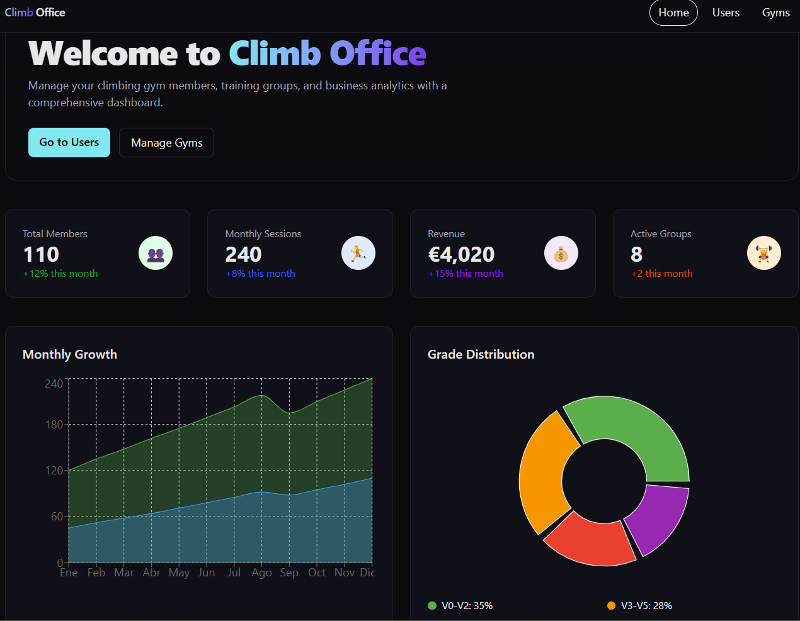Select the orange V3-V5 legend dot
800x621 pixels.
point(610,605)
